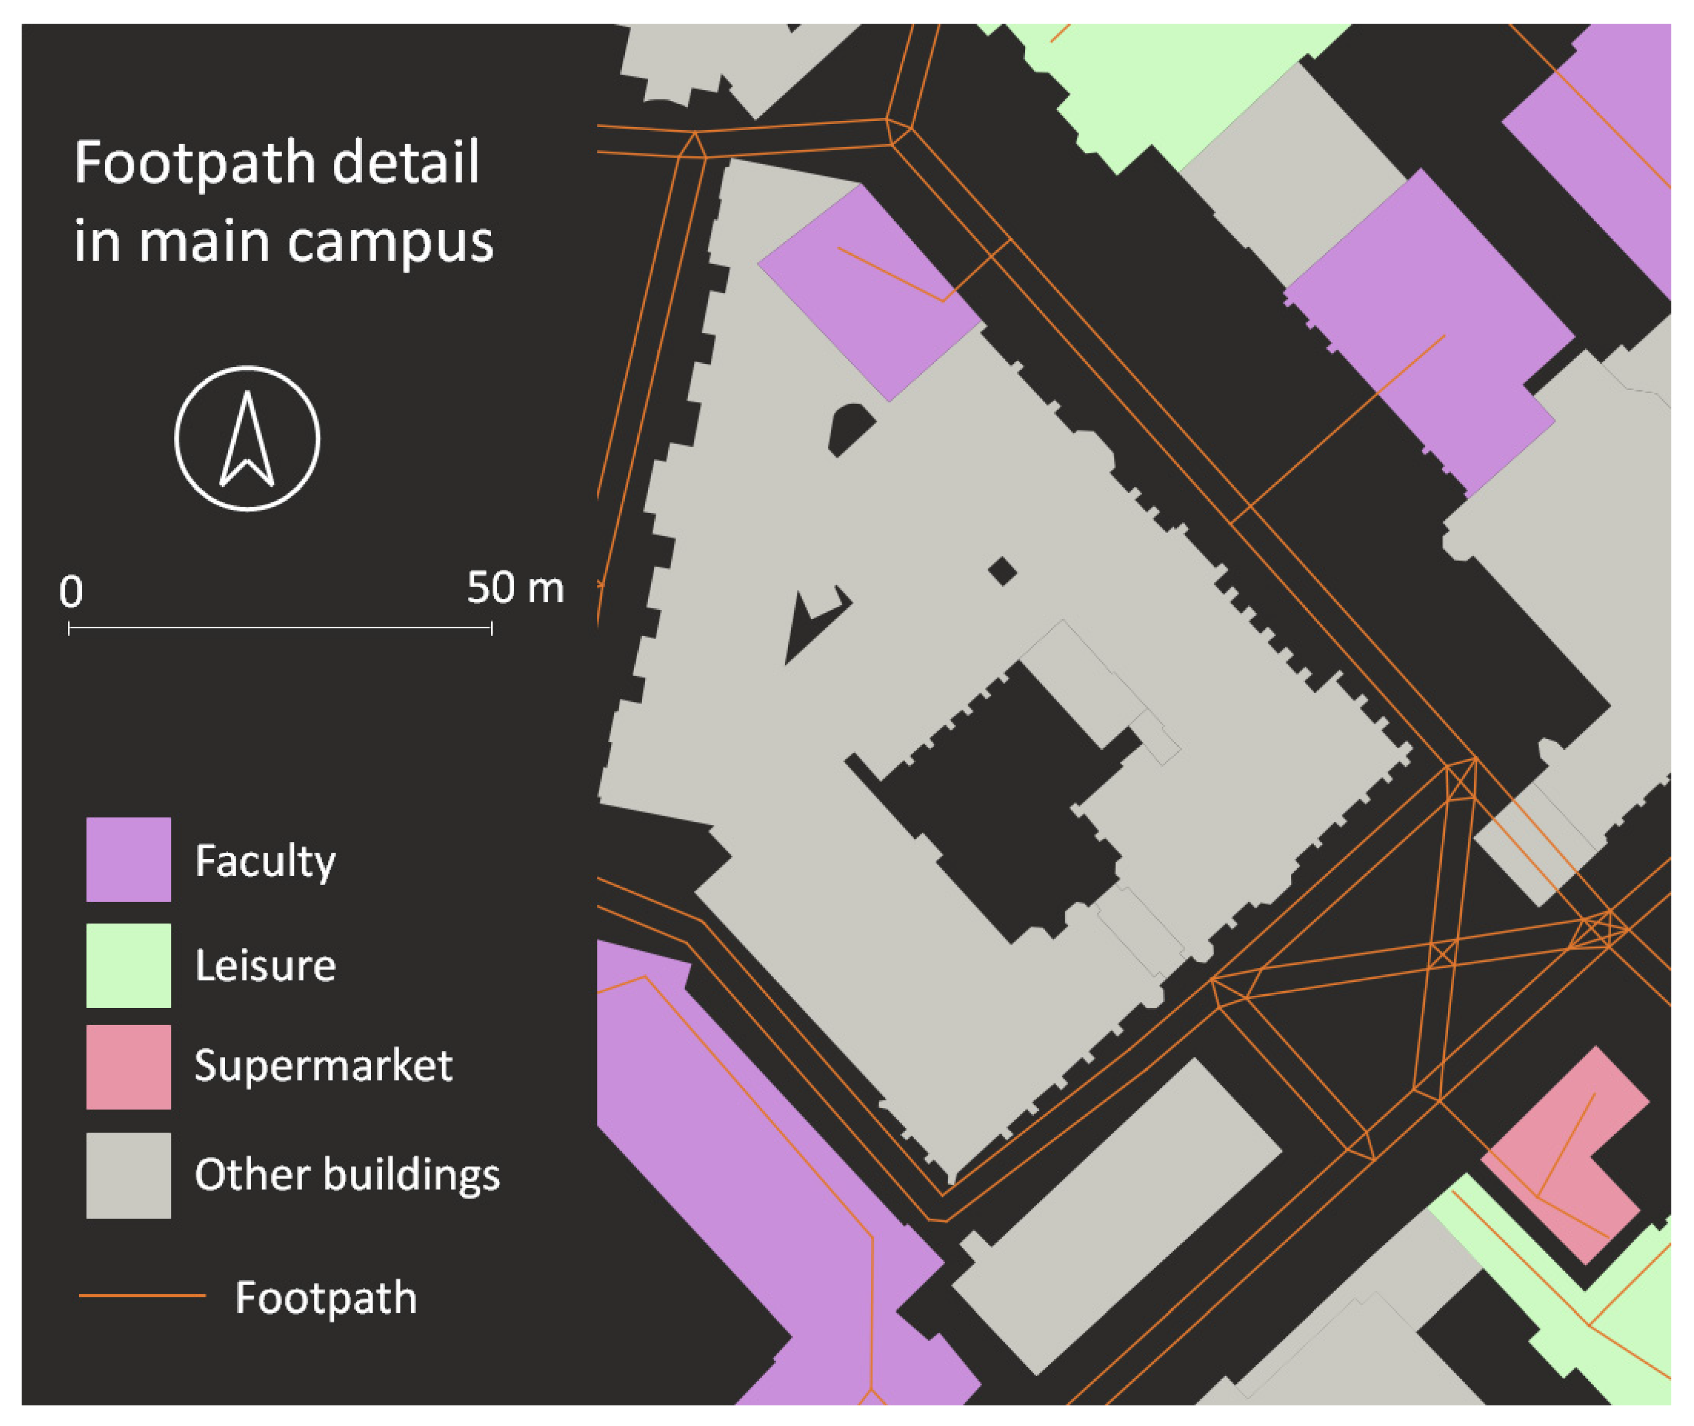
Task: Click the 50 m scale bar label
Action: tap(515, 588)
